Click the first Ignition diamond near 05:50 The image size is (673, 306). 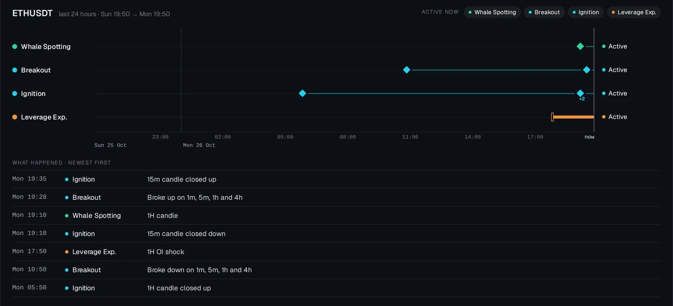coord(302,93)
